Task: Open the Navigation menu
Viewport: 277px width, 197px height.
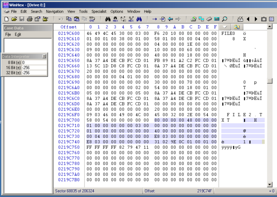Action: click(55, 11)
